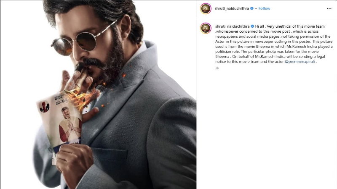337x189 pixels.
Task: Click the main poster image
Action: [x=98, y=94]
